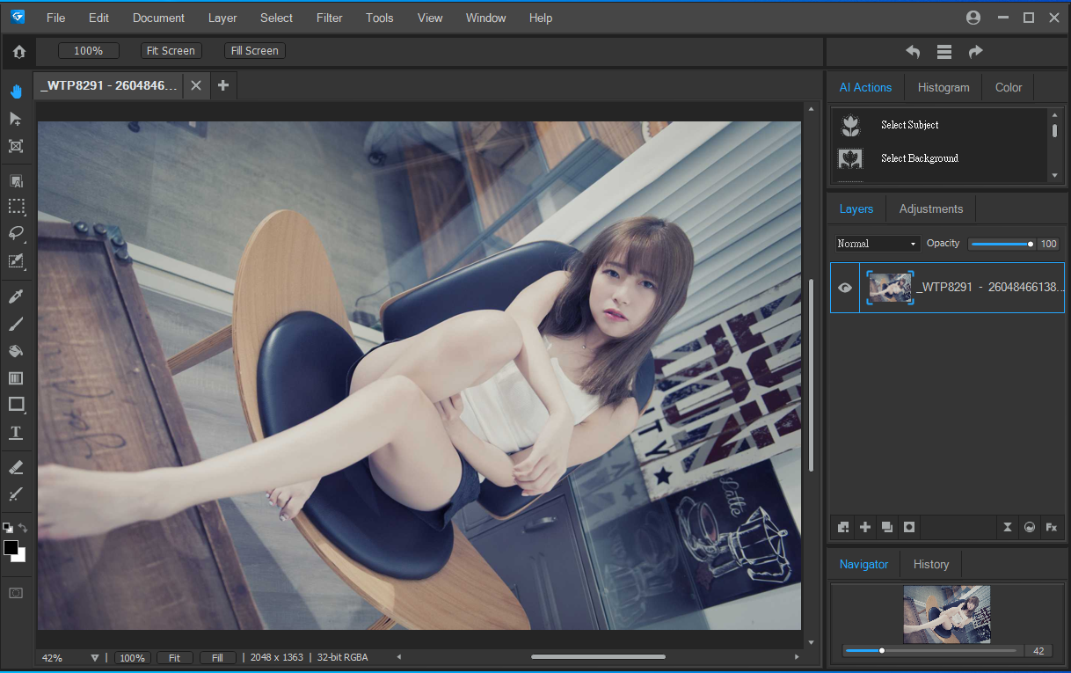Reset colors to default black and white
The image size is (1071, 673).
(7, 528)
